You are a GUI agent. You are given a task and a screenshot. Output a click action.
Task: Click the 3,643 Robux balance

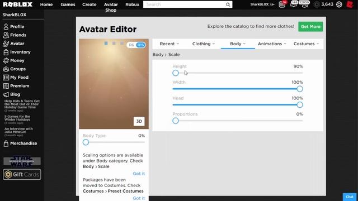point(327,4)
